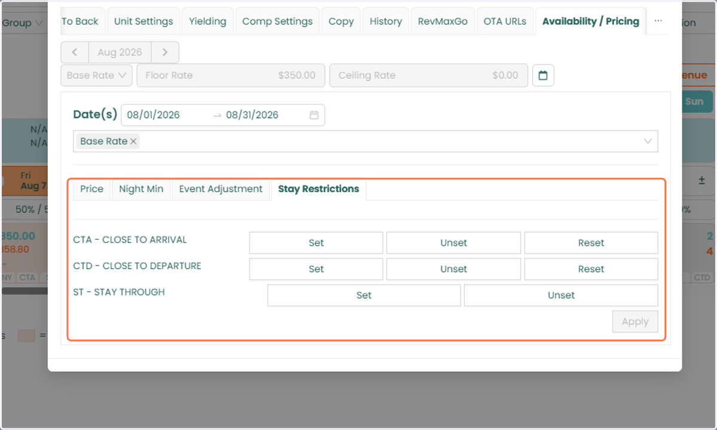Switch to Price sub-tab
Viewport: 717px width, 430px height.
click(x=92, y=189)
